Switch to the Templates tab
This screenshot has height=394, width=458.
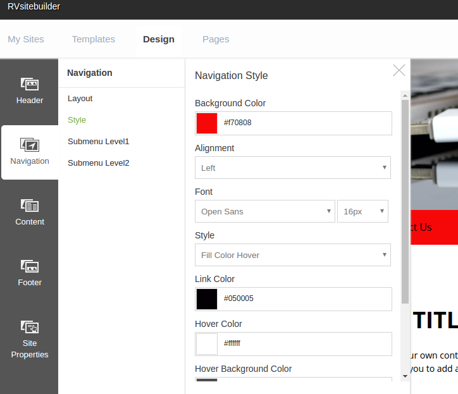click(94, 39)
